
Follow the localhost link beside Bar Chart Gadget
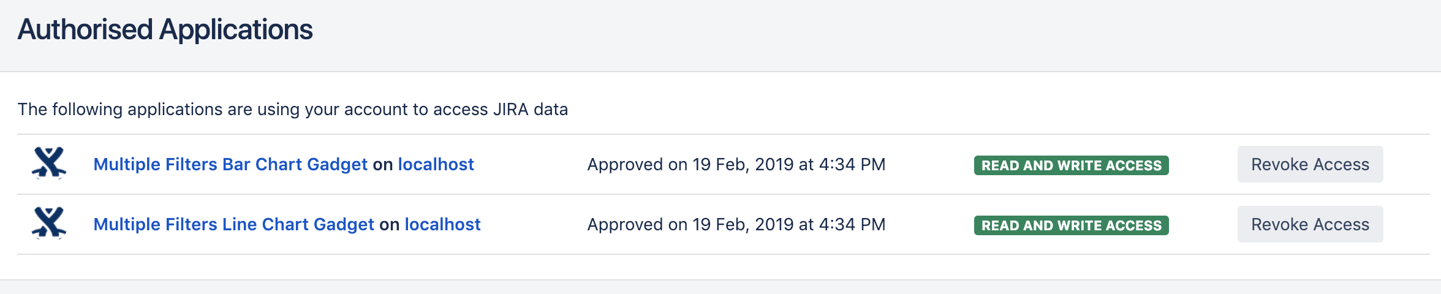[436, 164]
